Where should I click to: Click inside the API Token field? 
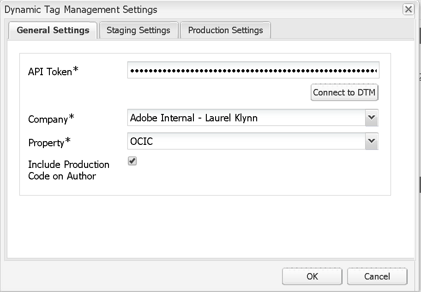click(253, 71)
